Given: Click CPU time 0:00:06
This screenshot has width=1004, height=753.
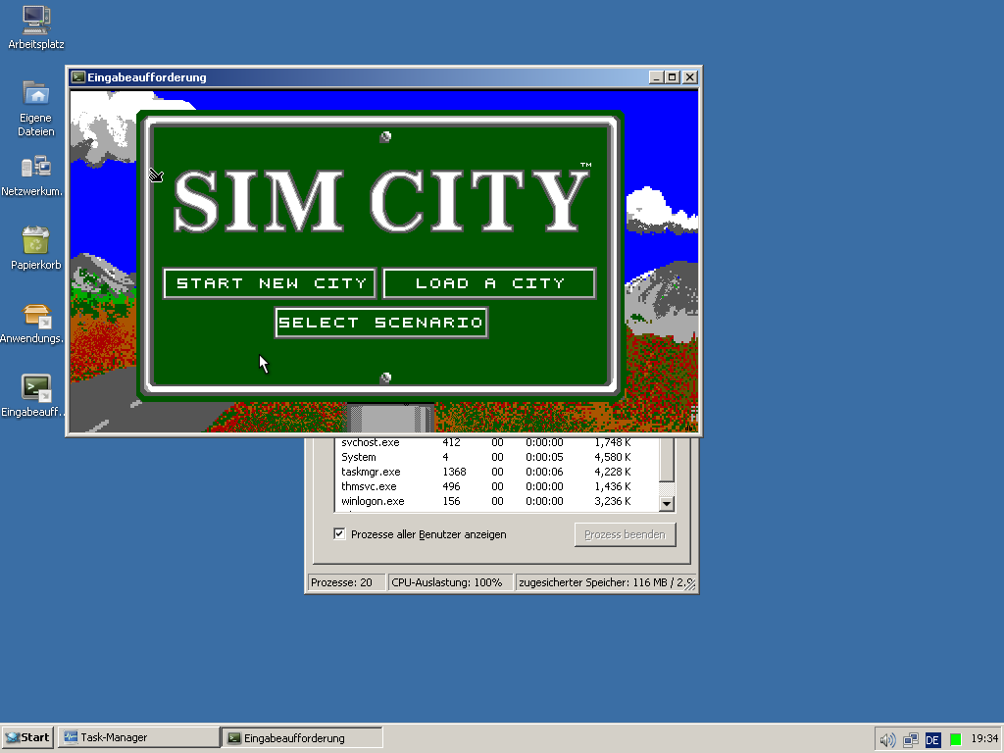Looking at the screenshot, I should point(544,472).
